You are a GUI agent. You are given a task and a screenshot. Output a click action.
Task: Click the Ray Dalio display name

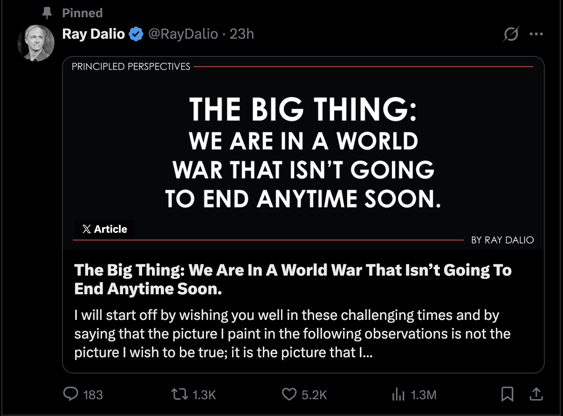coord(93,34)
